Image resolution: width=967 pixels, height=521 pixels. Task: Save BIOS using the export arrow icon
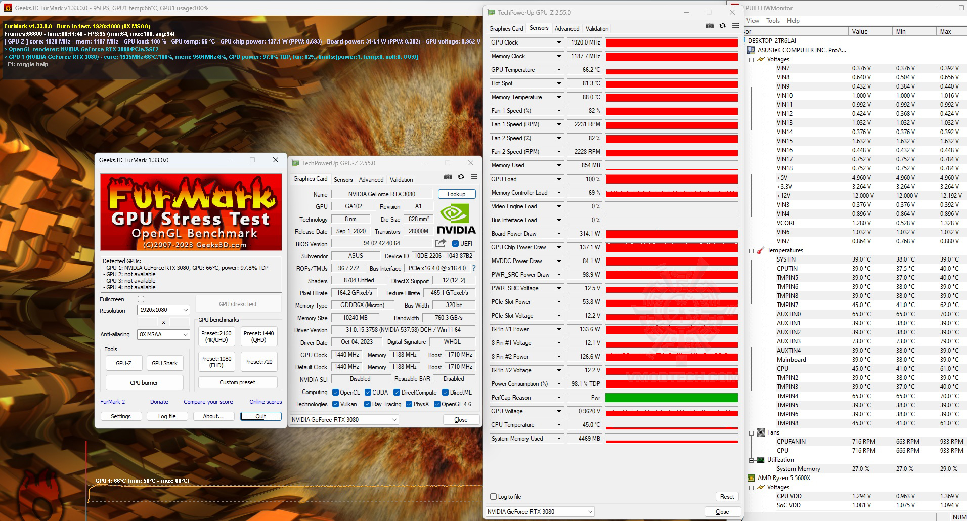[x=441, y=243]
